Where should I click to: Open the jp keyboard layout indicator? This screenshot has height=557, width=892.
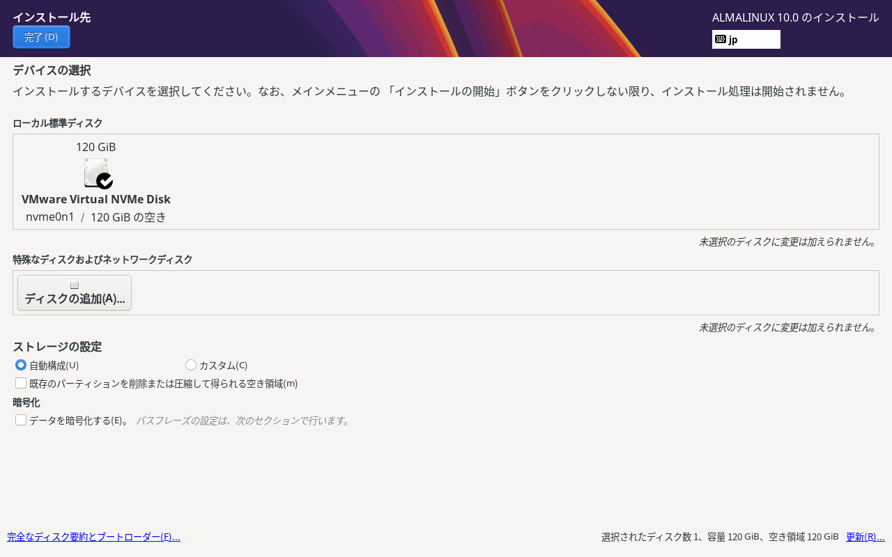(x=746, y=40)
